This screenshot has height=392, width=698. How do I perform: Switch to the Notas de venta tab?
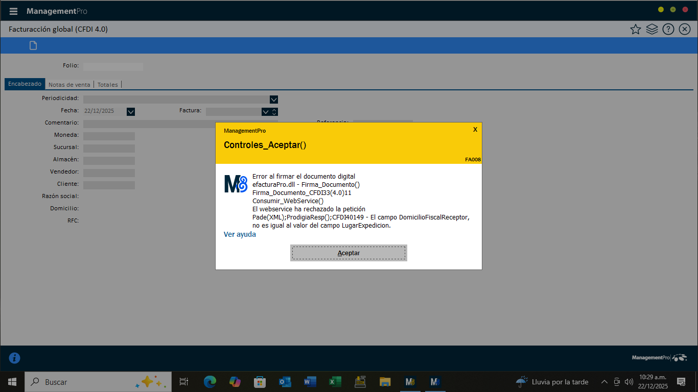pos(69,85)
